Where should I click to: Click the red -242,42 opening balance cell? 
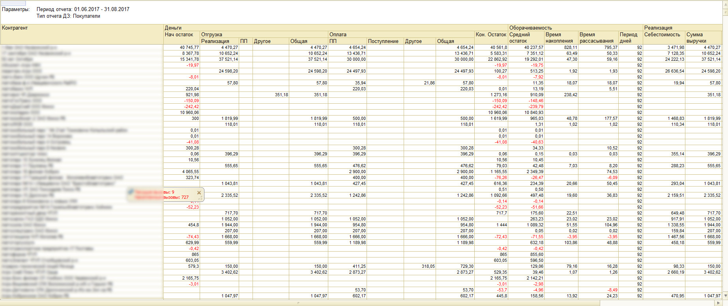(191, 106)
